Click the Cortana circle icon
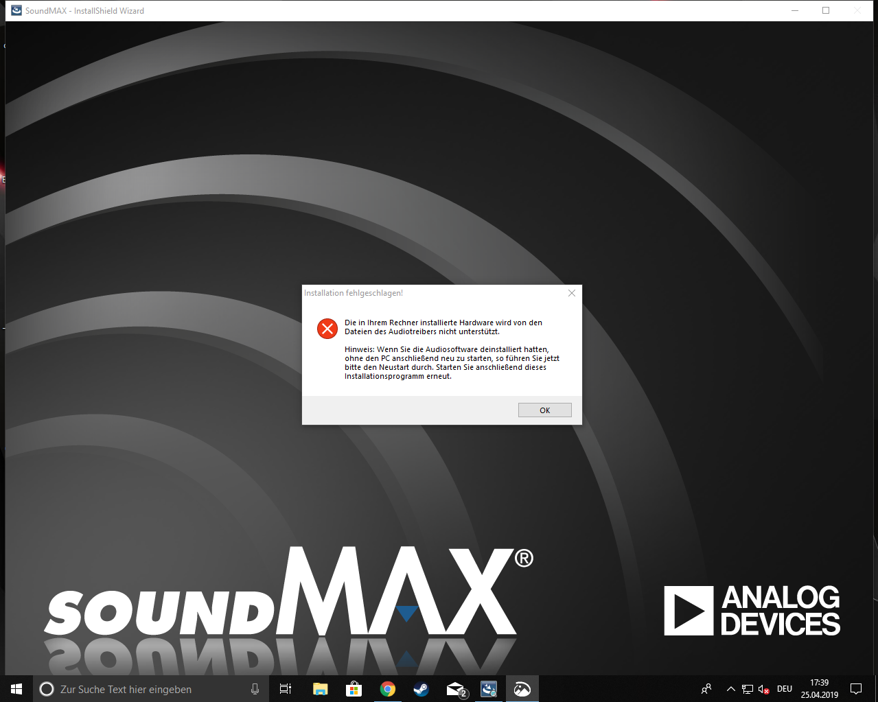 point(47,689)
